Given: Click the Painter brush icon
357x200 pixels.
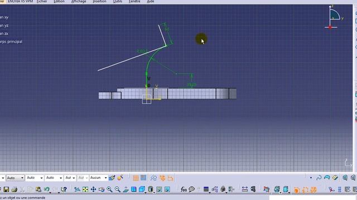Looking at the screenshot, I should coord(112,178).
